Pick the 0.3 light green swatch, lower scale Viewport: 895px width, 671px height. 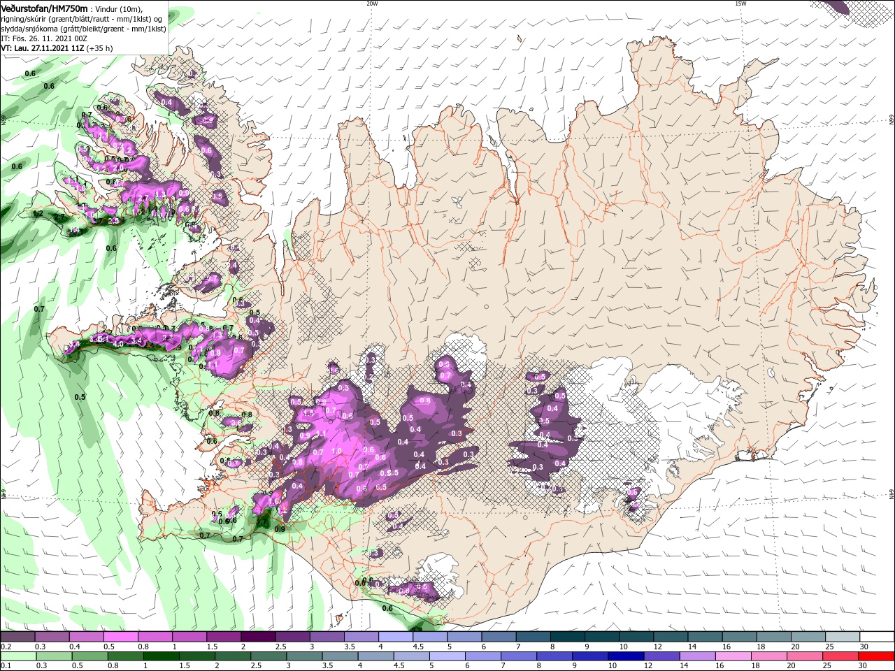coord(55,656)
